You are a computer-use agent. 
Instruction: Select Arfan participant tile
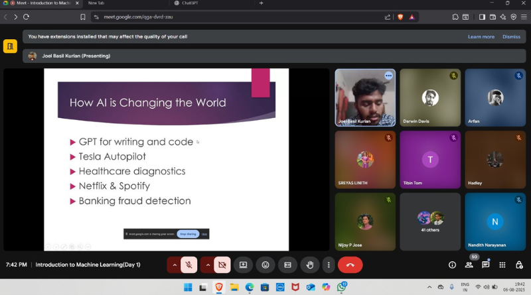point(495,97)
